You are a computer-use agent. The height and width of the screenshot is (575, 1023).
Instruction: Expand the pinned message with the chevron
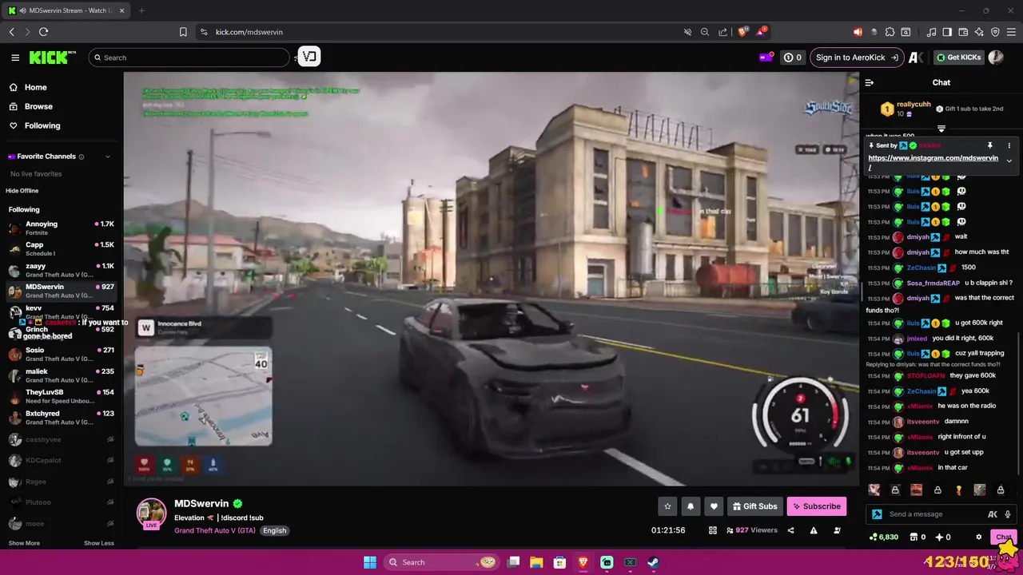(1009, 161)
